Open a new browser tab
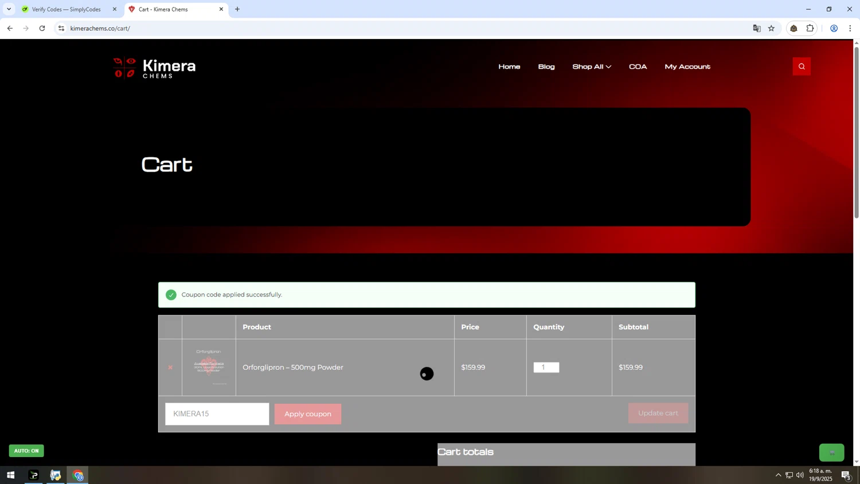The width and height of the screenshot is (860, 484). [237, 9]
